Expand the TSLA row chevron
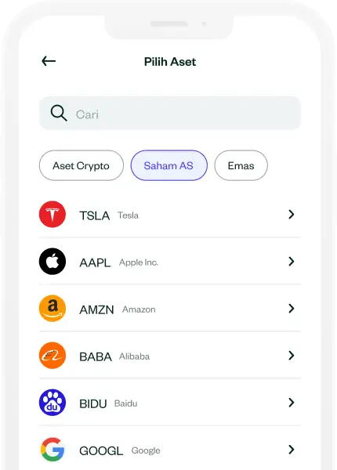This screenshot has width=337, height=470. [291, 215]
